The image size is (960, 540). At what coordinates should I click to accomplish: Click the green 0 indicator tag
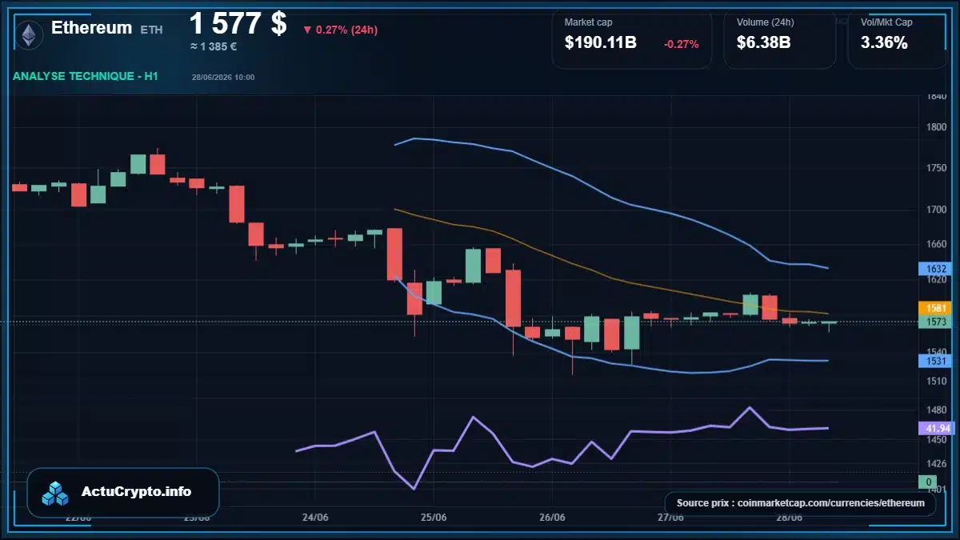pos(928,482)
